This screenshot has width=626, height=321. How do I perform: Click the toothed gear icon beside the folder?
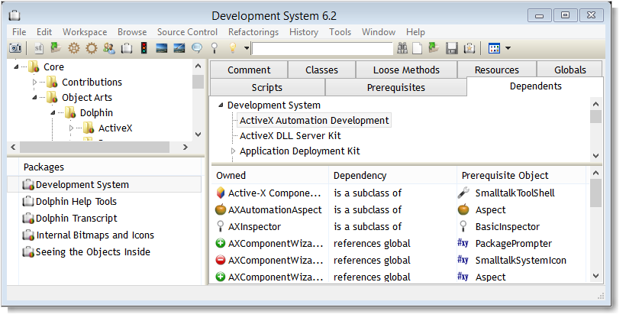74,48
